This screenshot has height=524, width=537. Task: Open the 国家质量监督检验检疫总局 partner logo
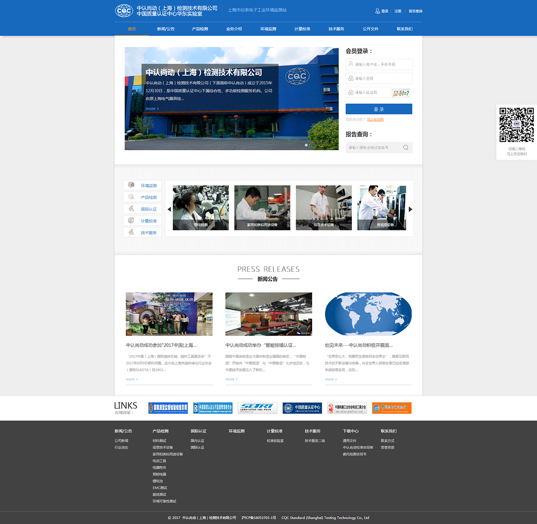tap(168, 408)
